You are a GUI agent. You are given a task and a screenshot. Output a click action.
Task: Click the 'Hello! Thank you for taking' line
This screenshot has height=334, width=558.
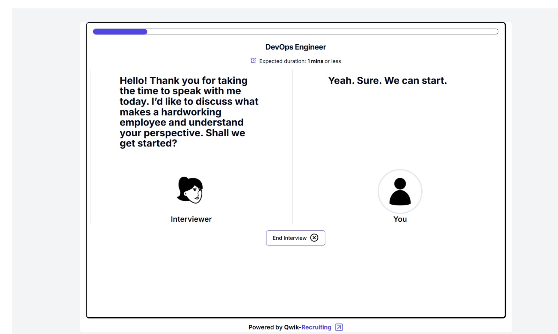(183, 81)
